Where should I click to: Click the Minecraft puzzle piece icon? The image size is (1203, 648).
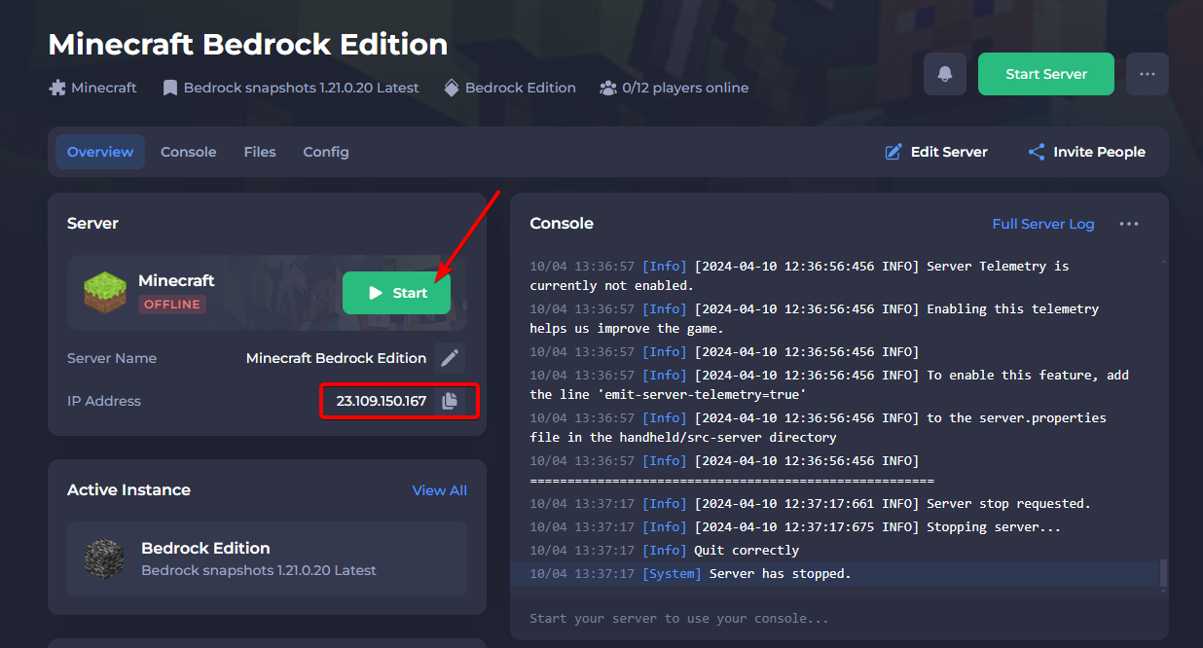(57, 88)
